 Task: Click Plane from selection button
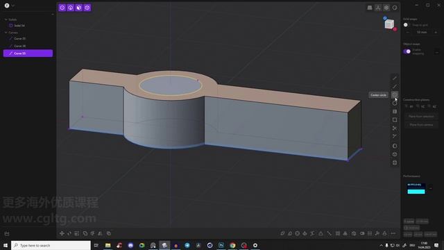pyautogui.click(x=421, y=117)
